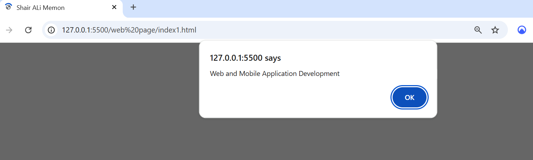Open the site information icon

tap(51, 30)
